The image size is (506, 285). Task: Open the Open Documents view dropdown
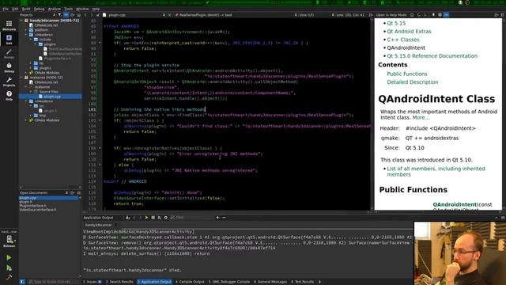[44, 192]
